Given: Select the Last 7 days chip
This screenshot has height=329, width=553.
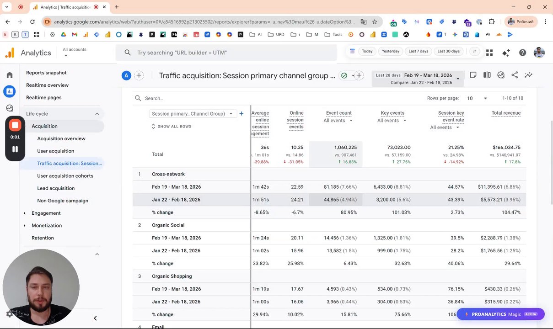Looking at the screenshot, I should (418, 51).
